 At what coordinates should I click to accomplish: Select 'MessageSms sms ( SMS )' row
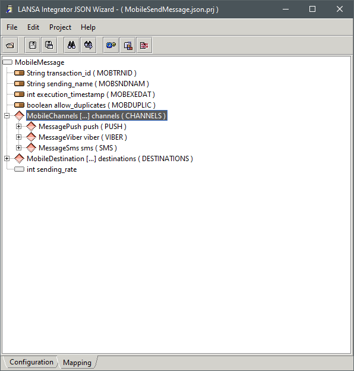coord(78,147)
